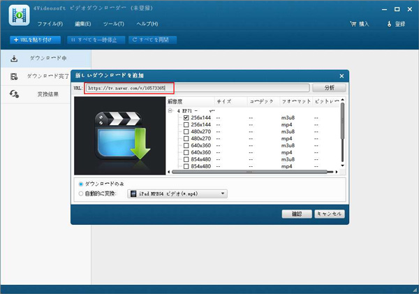Select the ダウンロード中 sidebar tab
Screen dimensions: 419x294
(x=45, y=58)
